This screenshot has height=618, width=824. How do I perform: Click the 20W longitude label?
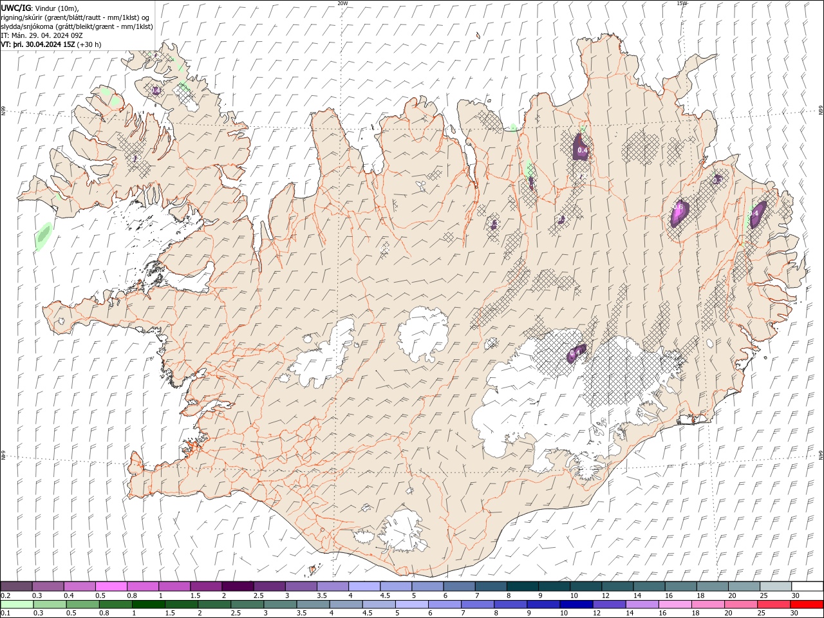pyautogui.click(x=342, y=3)
